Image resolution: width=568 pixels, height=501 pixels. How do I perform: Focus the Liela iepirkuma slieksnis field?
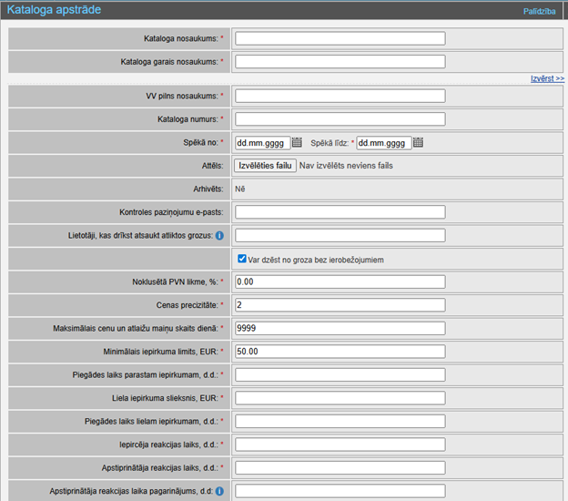[x=340, y=398]
